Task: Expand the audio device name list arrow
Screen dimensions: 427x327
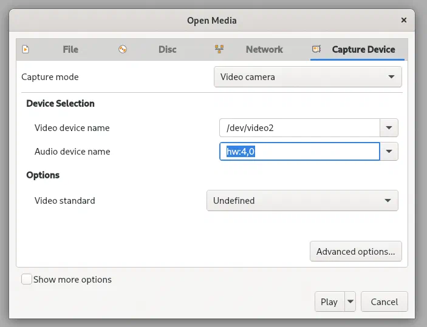Action: (x=389, y=151)
